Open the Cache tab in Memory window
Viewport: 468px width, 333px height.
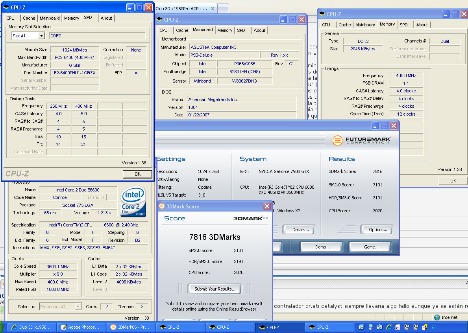(x=344, y=25)
